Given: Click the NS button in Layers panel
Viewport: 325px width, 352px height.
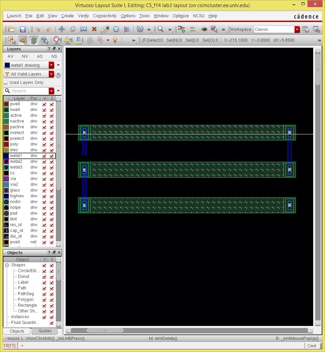Looking at the screenshot, I should click(54, 56).
